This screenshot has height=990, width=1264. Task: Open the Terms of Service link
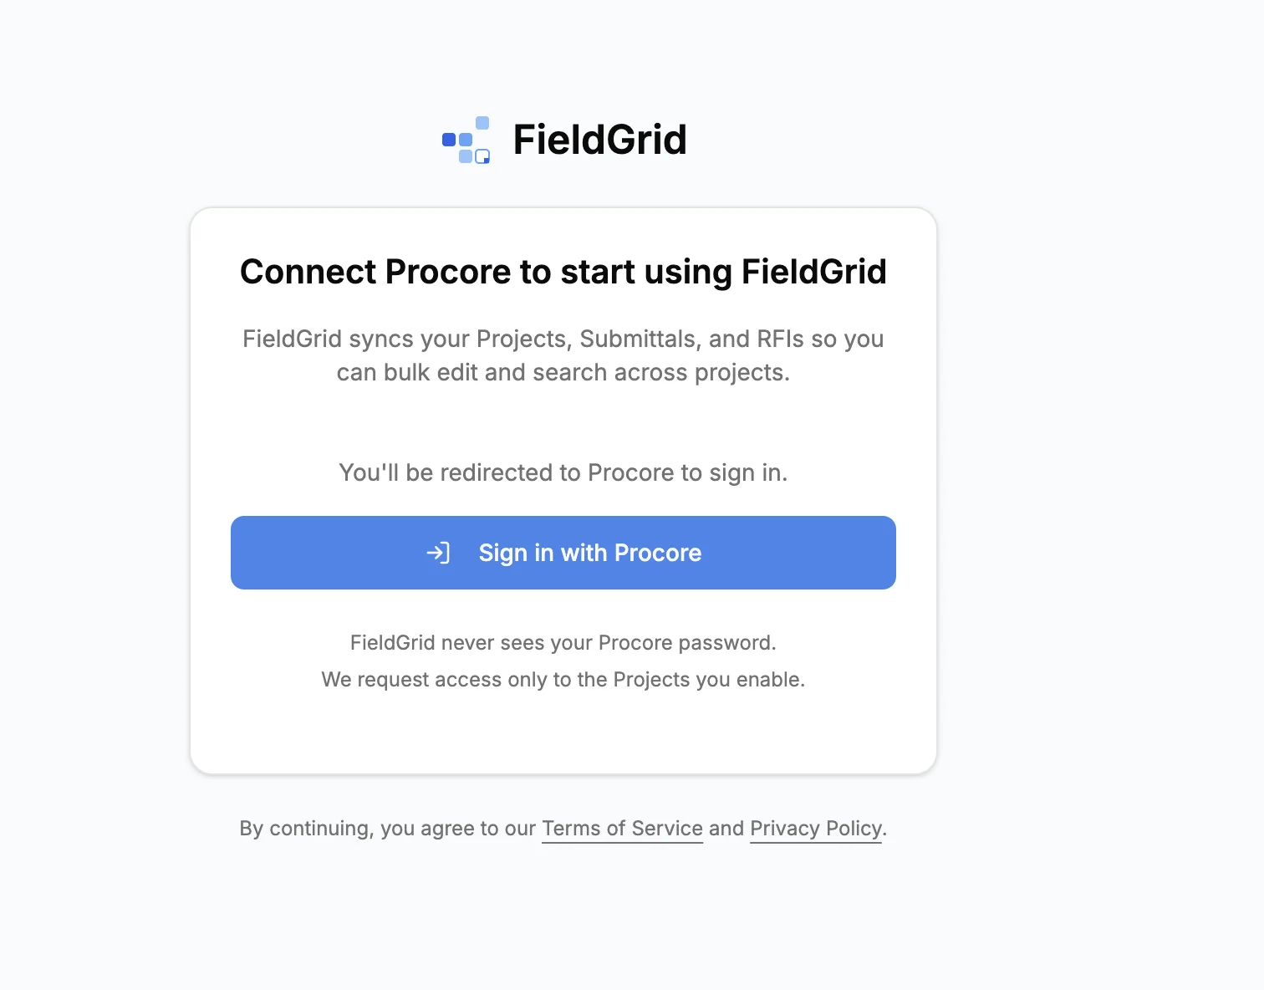coord(622,829)
